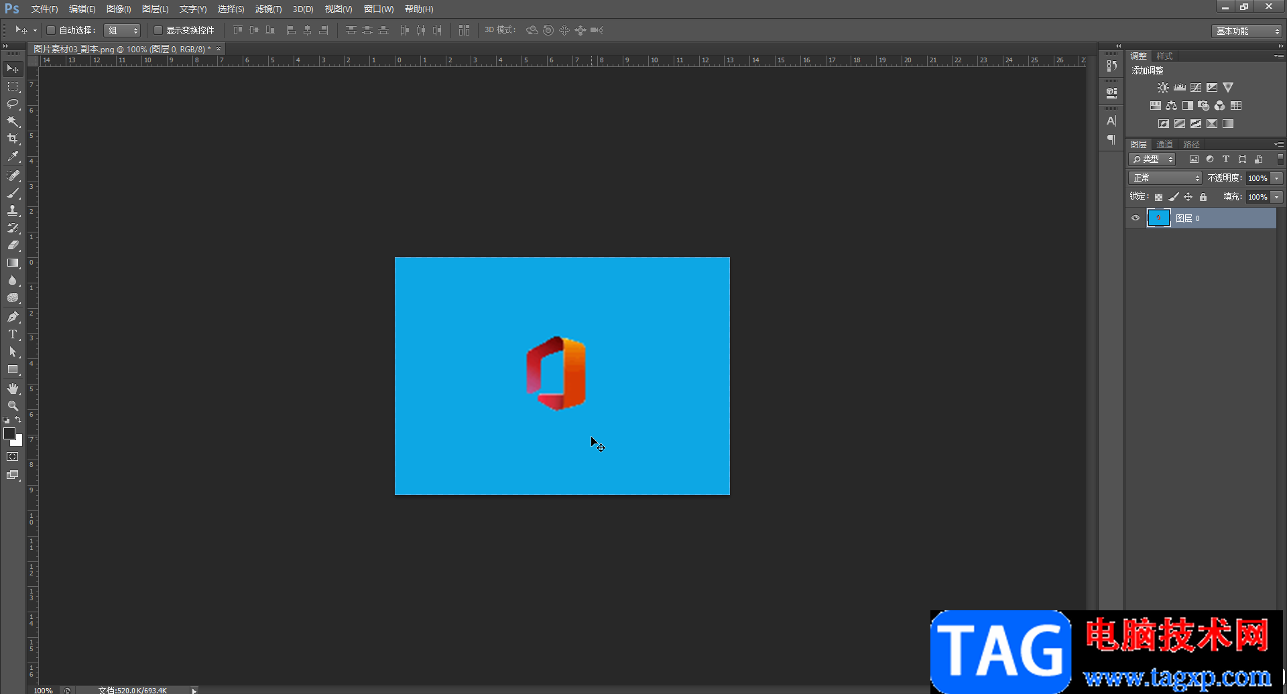Select the Rectangle shape tool
This screenshot has height=694, width=1287.
click(x=13, y=370)
